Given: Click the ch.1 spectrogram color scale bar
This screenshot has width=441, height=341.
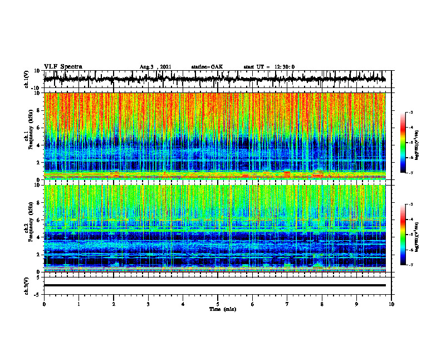Looking at the screenshot, I should tap(403, 143).
